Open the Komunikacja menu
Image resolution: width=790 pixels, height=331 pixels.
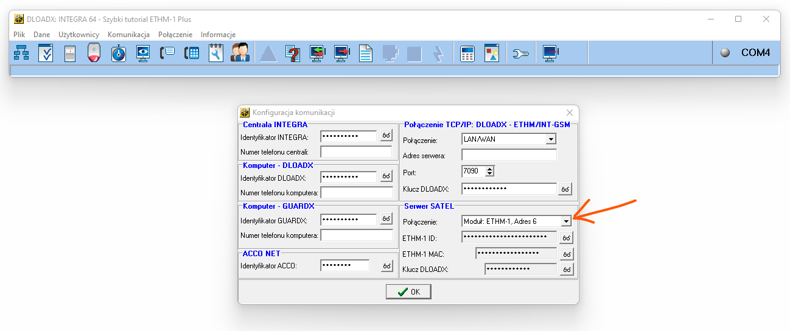coord(128,35)
